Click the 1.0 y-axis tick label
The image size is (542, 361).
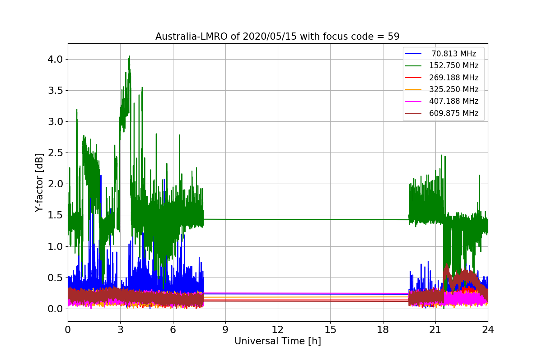[x=56, y=246]
